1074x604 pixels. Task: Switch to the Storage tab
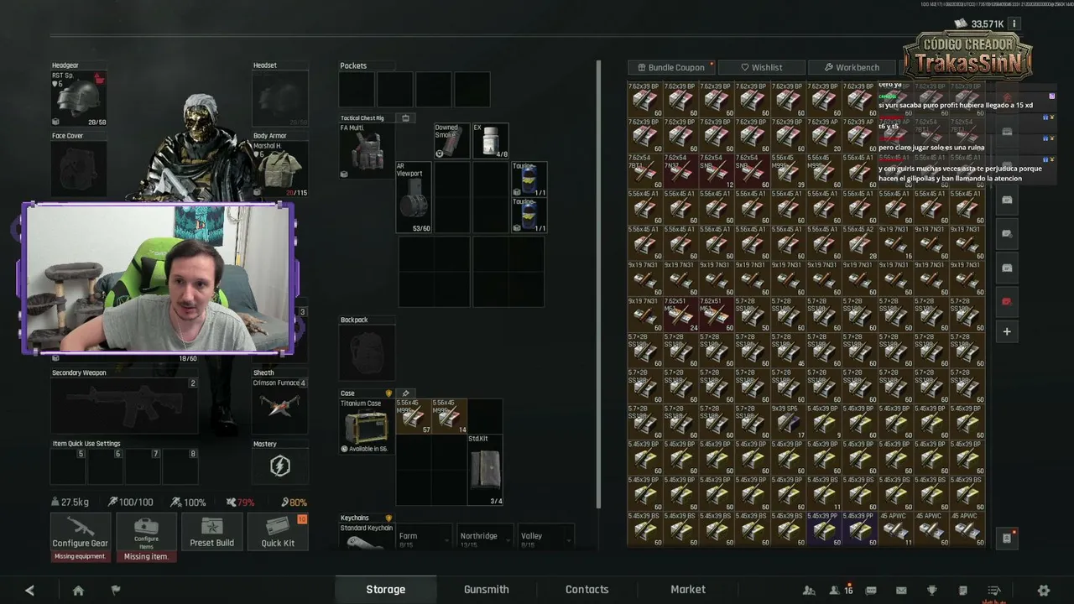[385, 590]
